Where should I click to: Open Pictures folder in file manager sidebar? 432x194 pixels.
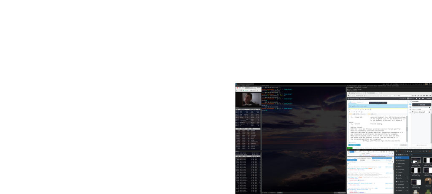click(x=401, y=169)
